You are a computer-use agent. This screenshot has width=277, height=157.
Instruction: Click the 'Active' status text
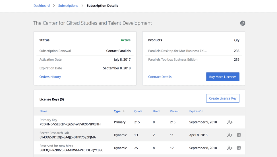coord(126,40)
